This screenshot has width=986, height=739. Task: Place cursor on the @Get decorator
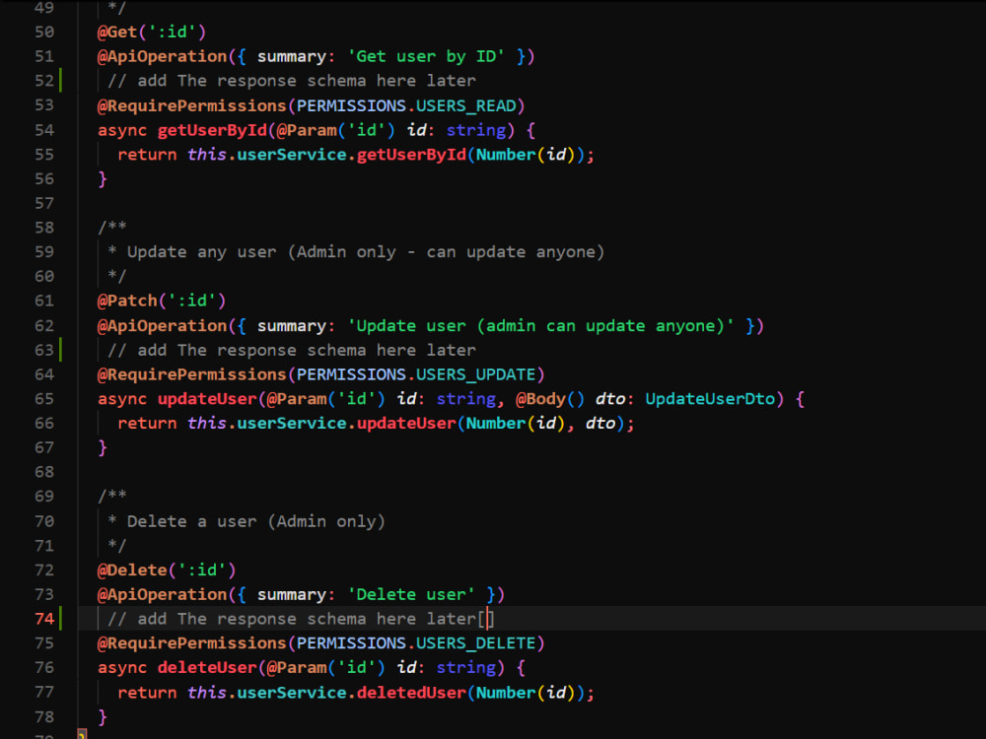(x=117, y=33)
